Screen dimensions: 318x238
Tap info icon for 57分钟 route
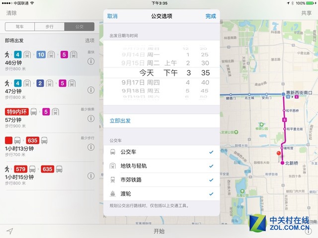coord(91,119)
